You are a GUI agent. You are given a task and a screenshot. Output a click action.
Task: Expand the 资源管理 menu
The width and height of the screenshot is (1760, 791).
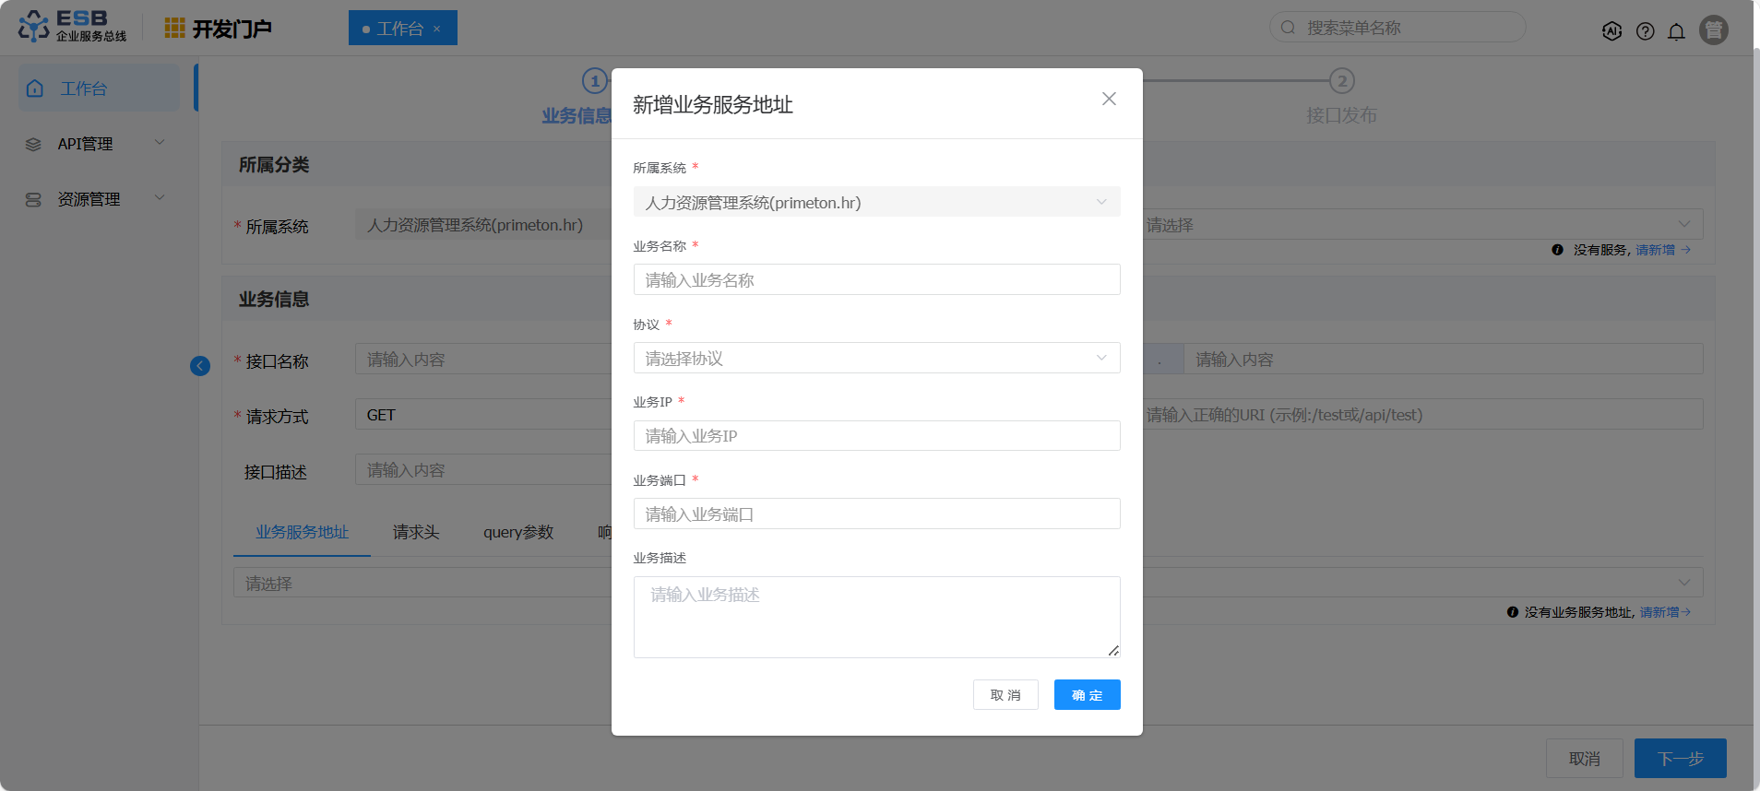pyautogui.click(x=97, y=199)
